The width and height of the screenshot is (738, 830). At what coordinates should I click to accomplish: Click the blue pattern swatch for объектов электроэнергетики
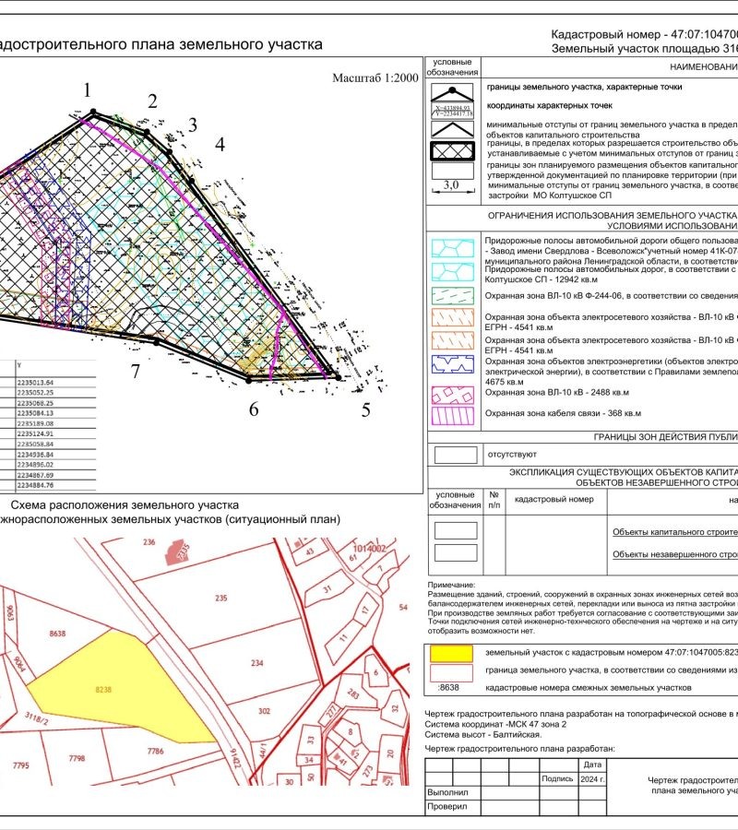(453, 364)
